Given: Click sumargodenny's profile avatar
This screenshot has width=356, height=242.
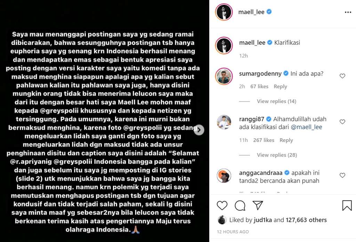Looking at the screenshot, I should [x=224, y=76].
